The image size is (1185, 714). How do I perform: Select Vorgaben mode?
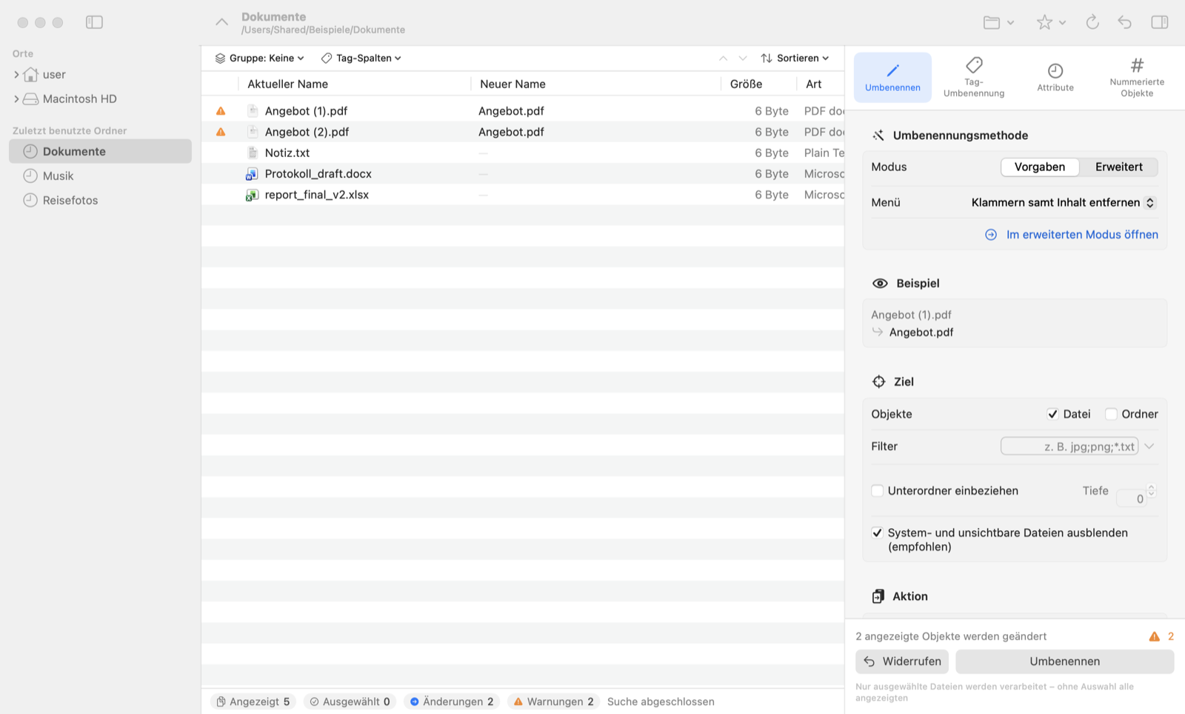coord(1040,167)
